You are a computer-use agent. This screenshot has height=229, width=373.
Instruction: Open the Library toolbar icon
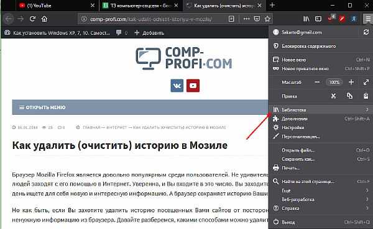tap(306, 19)
